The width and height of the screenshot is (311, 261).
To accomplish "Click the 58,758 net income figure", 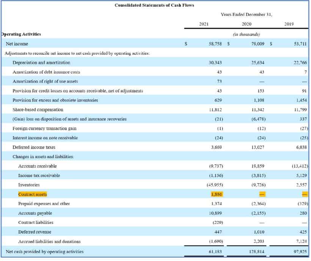I will coord(215,43).
